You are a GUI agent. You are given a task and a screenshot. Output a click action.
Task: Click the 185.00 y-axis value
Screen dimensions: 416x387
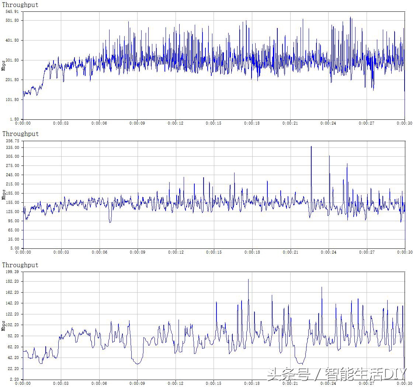13,193
